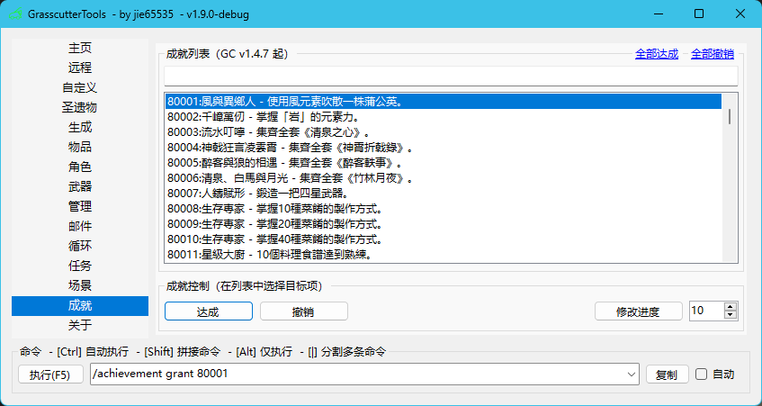
Task: Enable the 自动 checkbox
Action: (x=704, y=374)
